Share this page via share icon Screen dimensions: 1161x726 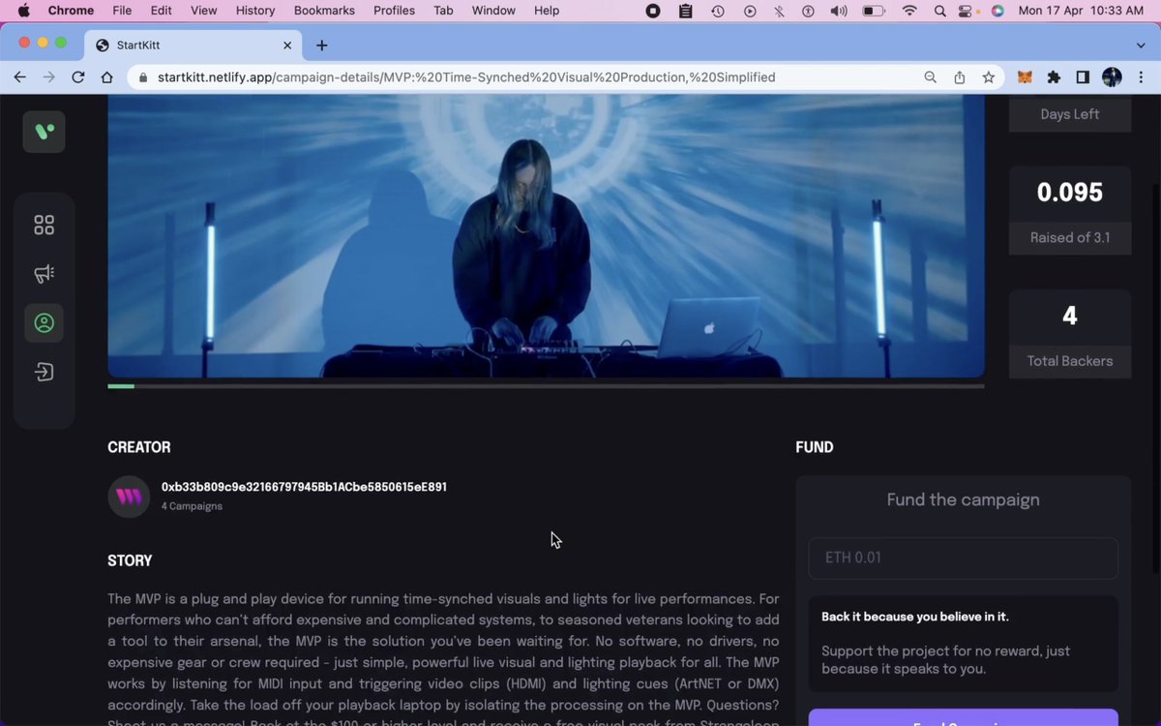(959, 77)
